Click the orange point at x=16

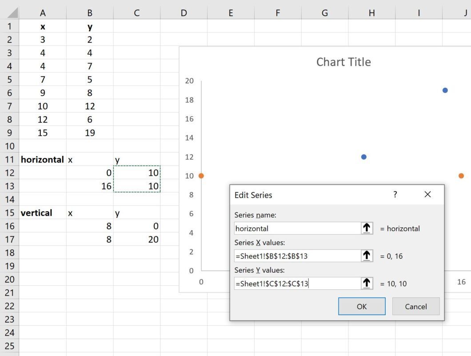pyautogui.click(x=461, y=176)
